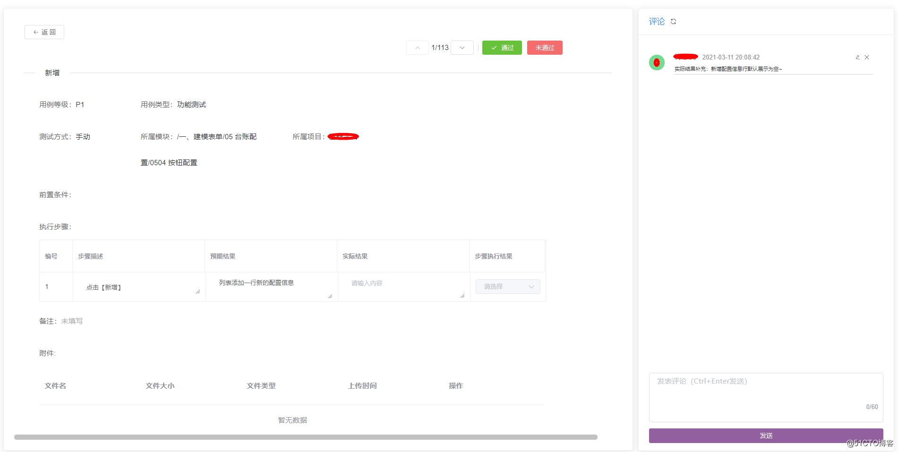Screen dimensions: 898x452
Task: Click the 返回 back button
Action: [x=44, y=32]
